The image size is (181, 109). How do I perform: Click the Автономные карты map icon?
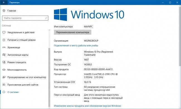point(4,55)
